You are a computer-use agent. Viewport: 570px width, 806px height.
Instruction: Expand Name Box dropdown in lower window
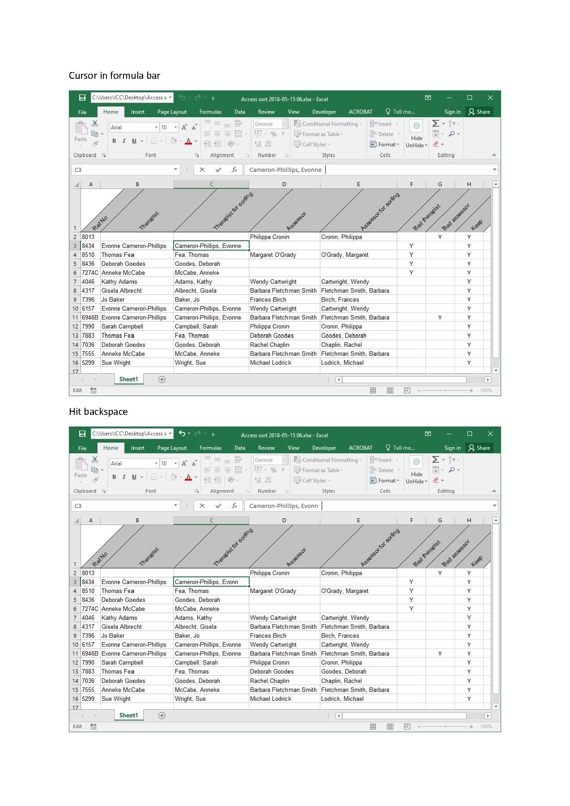(175, 506)
